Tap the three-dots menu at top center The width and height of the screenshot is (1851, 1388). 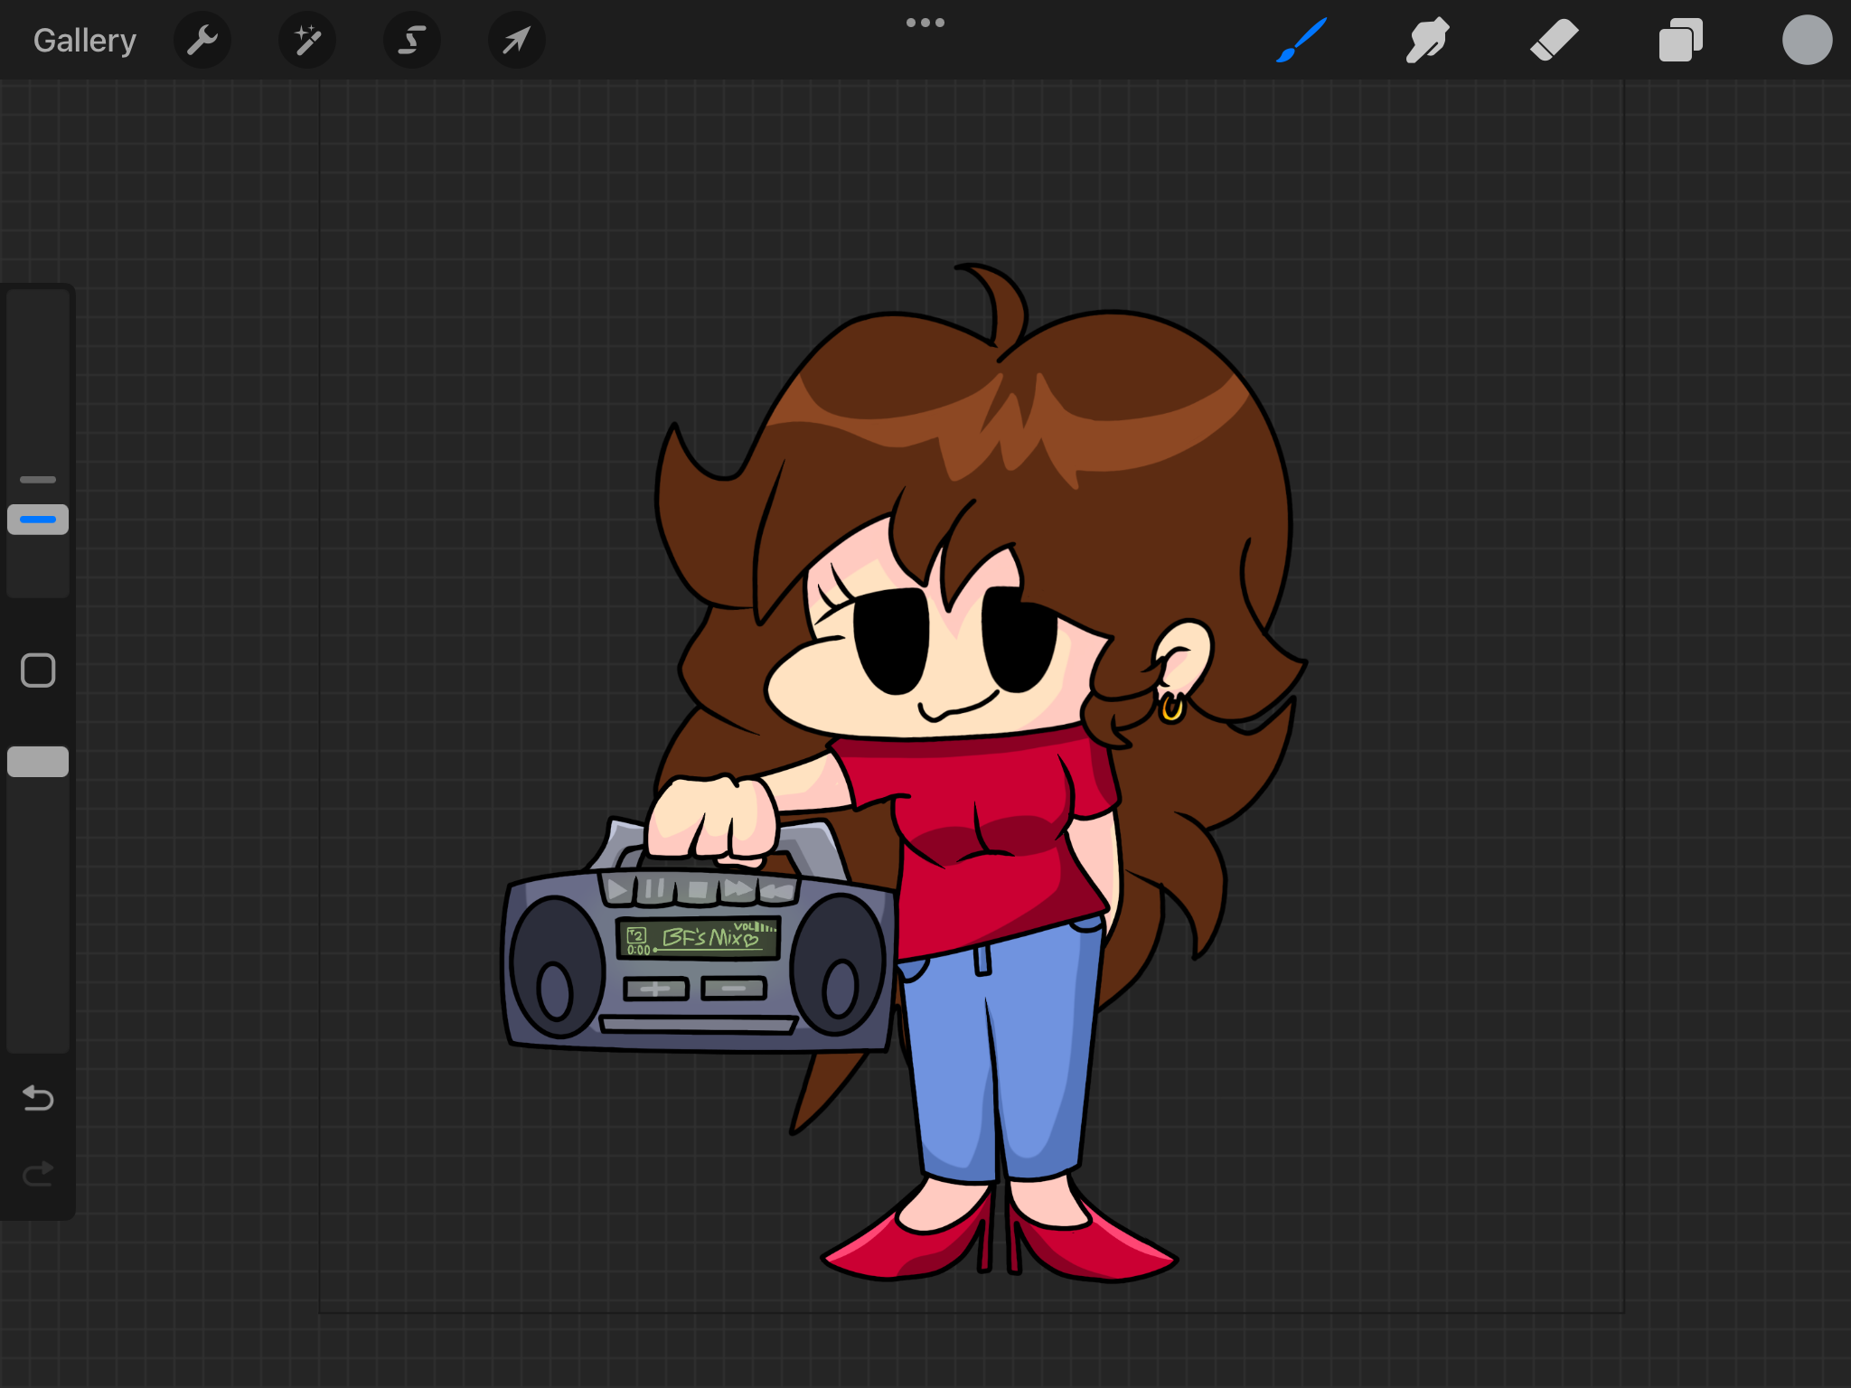(x=925, y=23)
